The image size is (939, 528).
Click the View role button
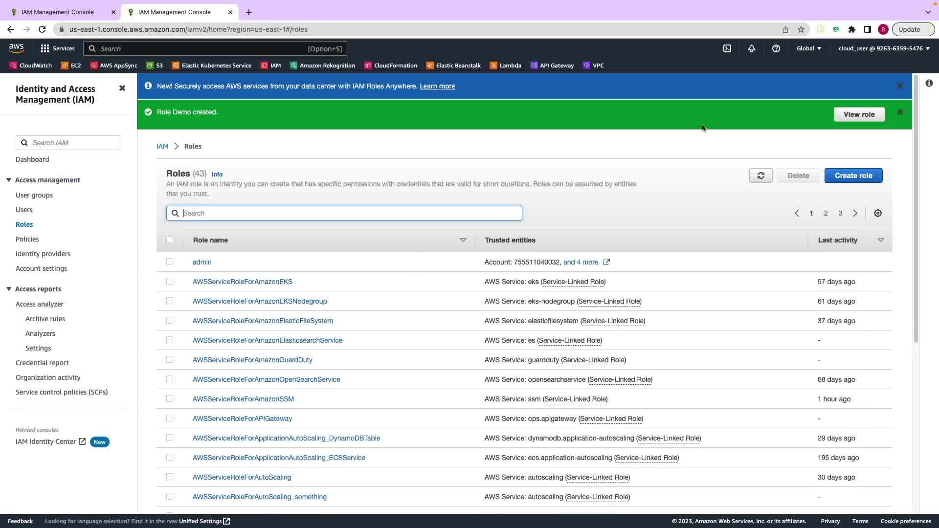(x=859, y=114)
